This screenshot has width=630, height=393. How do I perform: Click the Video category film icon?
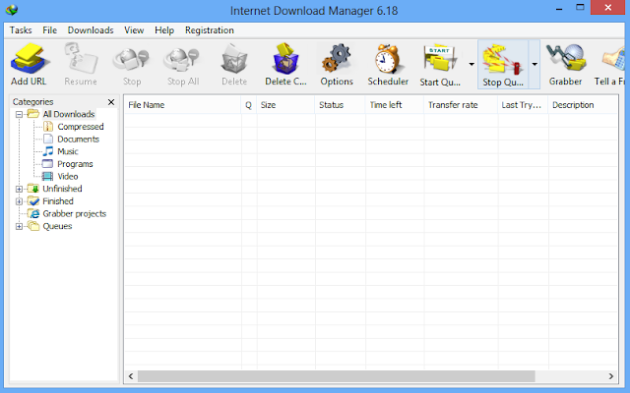48,177
